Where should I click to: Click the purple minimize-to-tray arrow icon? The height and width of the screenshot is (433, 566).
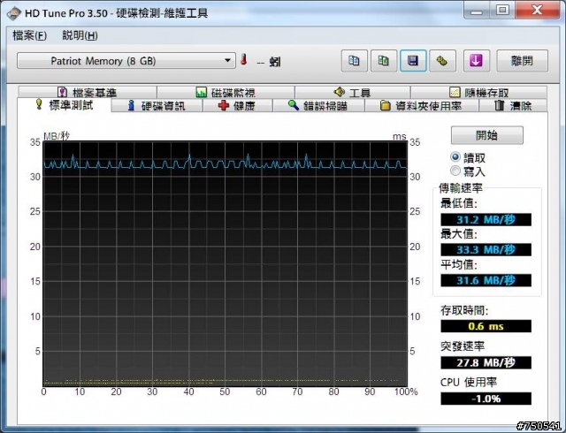477,61
